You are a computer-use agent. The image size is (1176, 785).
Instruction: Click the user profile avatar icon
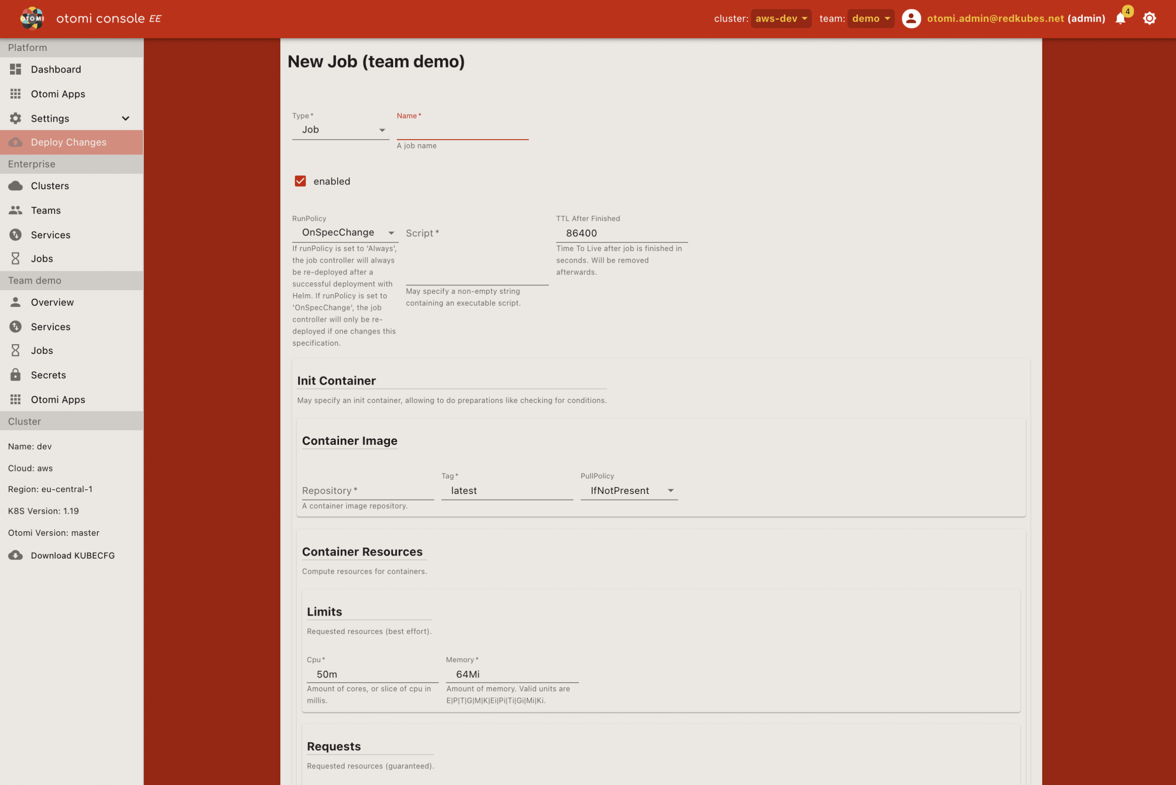click(x=910, y=18)
